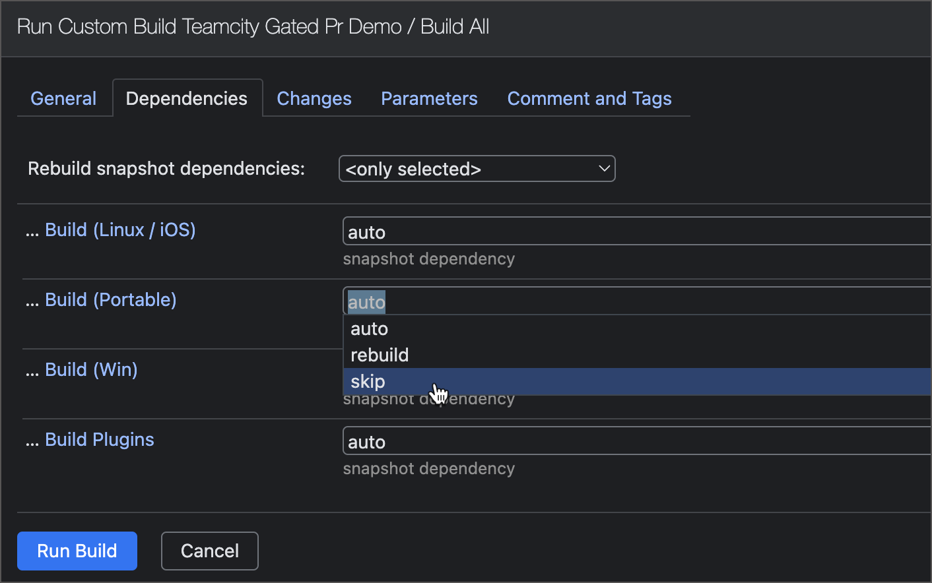Click the Build (Linux / iOS) auto field

(634, 231)
